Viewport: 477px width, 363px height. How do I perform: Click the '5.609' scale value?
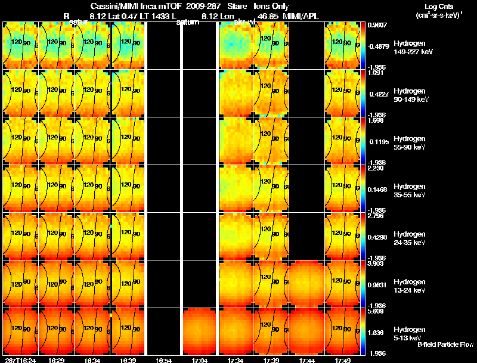376,311
